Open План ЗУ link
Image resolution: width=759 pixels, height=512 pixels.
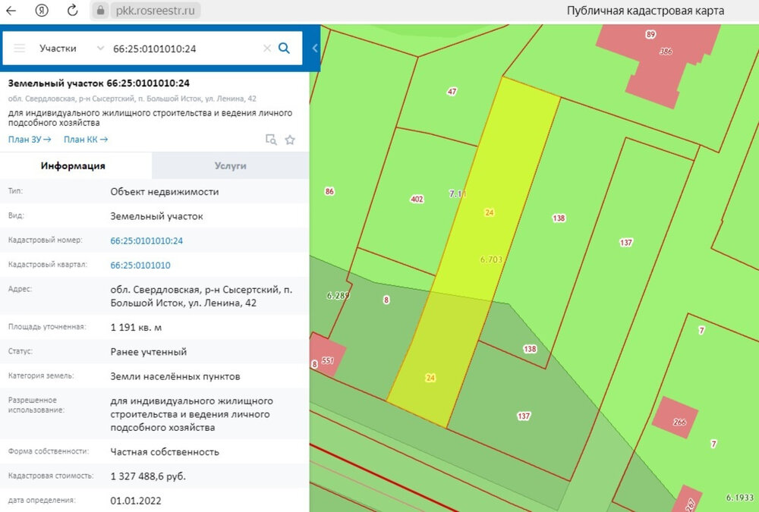point(30,140)
